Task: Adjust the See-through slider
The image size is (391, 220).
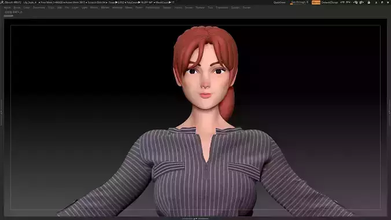Action: (300, 2)
